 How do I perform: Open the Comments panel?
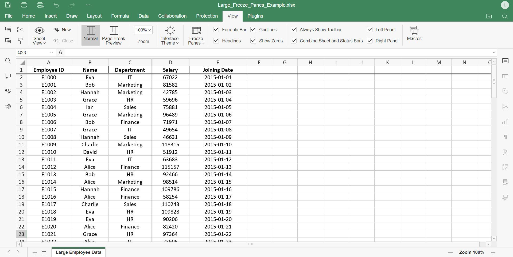click(x=8, y=76)
